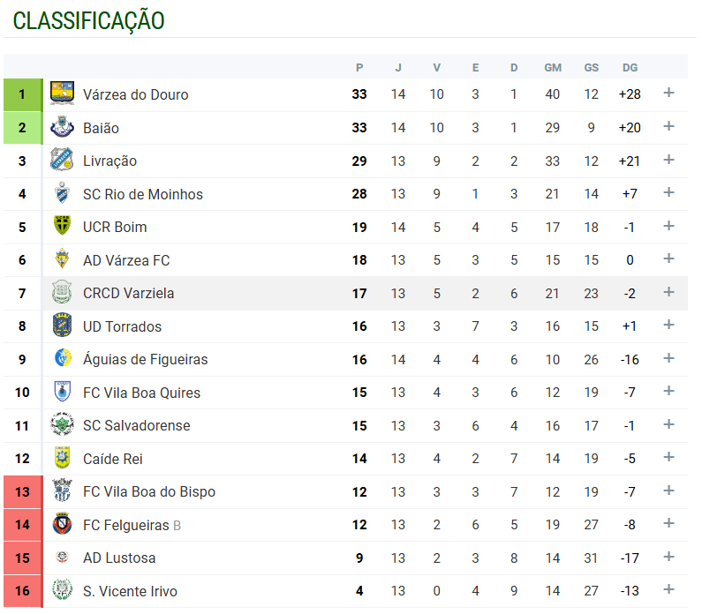Screen dimensions: 702x614
Task: Open AD Várzea FC team page
Action: [x=126, y=260]
